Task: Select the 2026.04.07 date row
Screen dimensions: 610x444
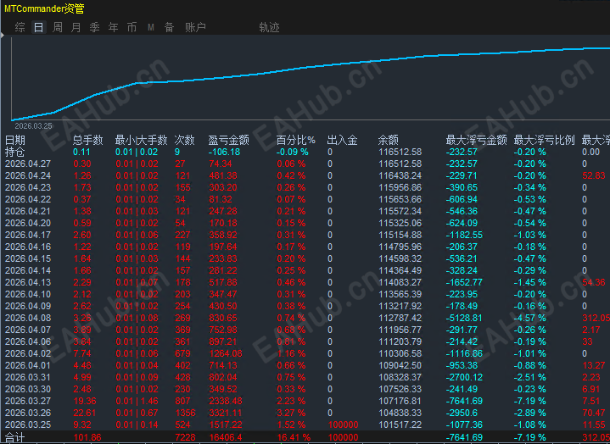Action: (x=305, y=330)
